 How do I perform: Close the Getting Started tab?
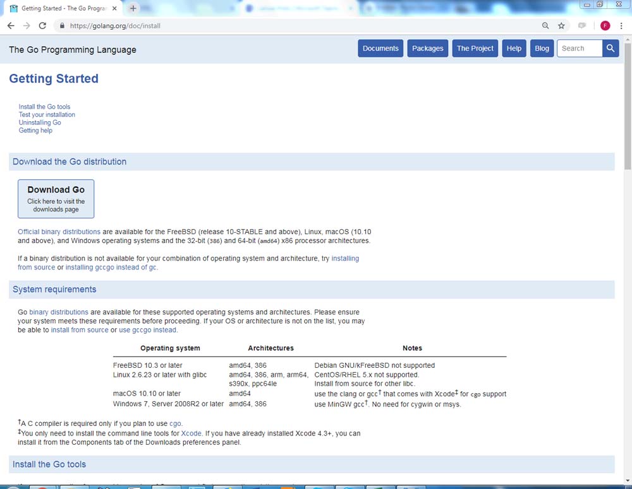[x=114, y=8]
